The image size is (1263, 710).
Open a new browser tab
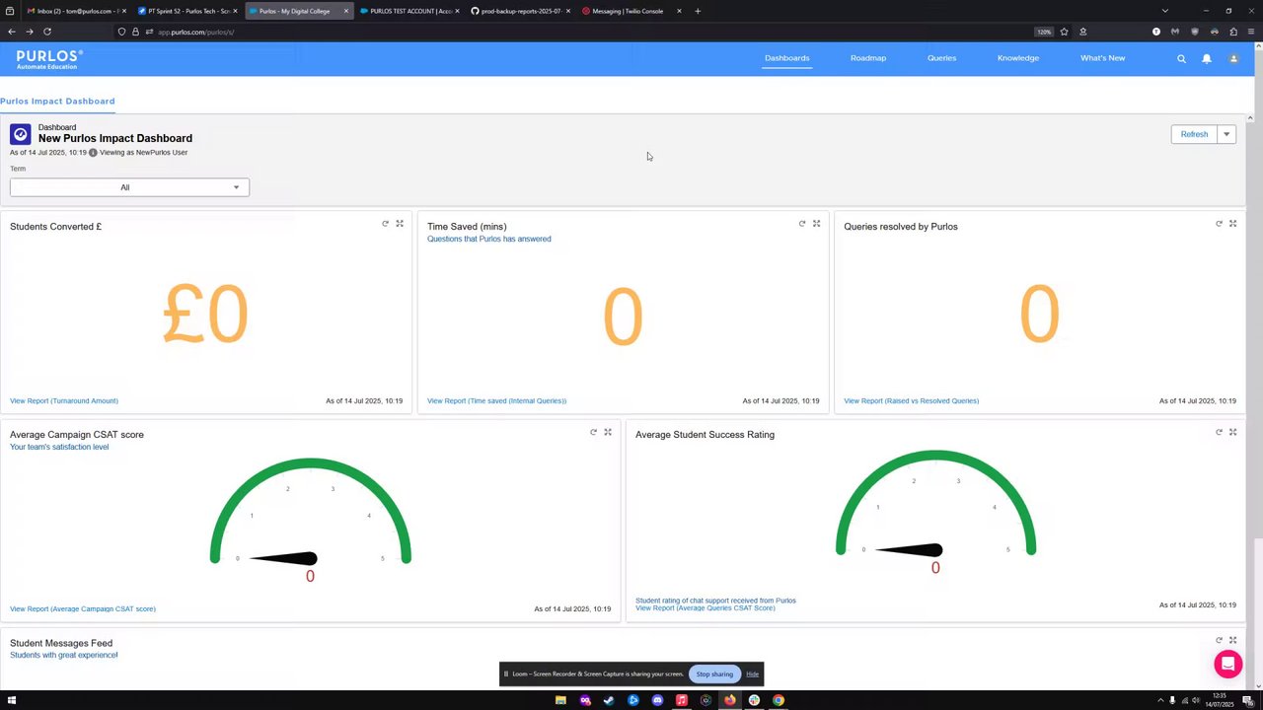pos(698,11)
